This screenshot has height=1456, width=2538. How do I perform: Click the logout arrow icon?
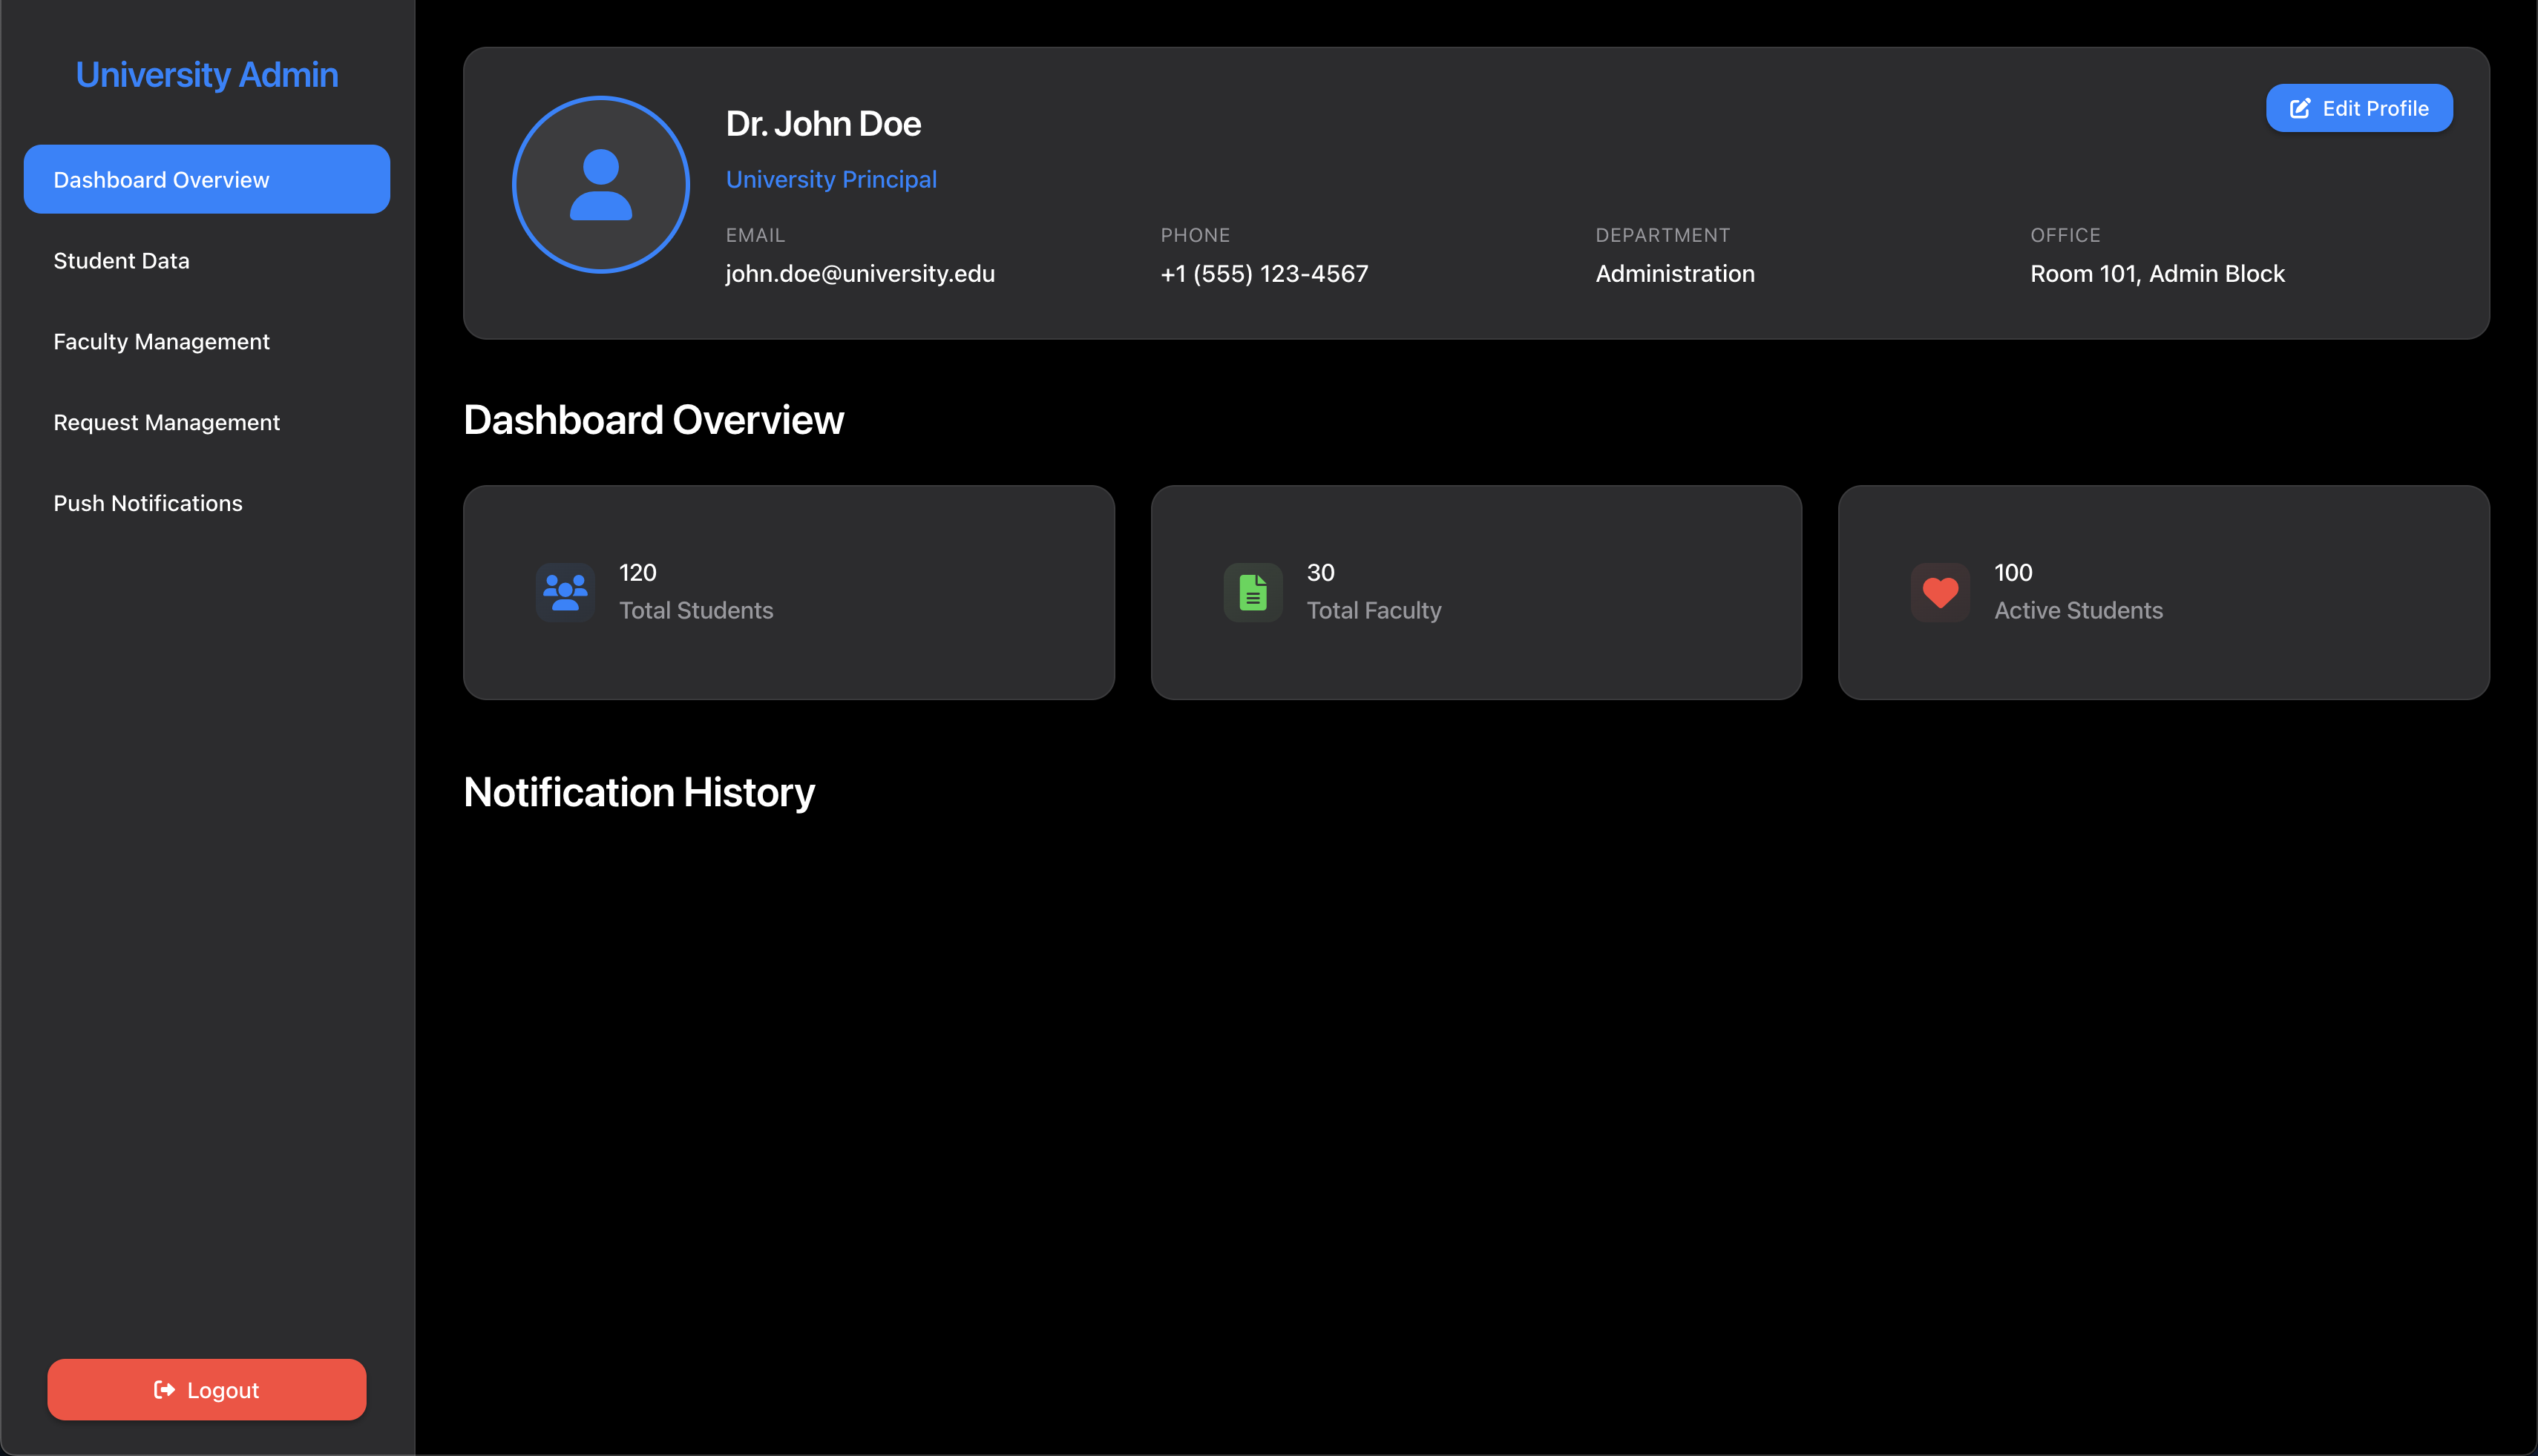(x=164, y=1390)
